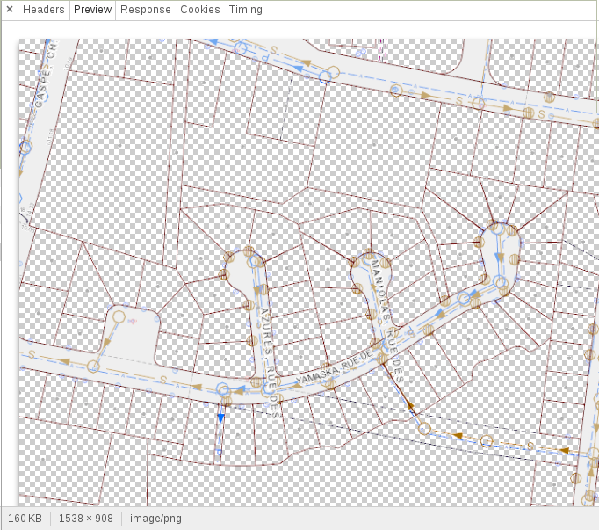The width and height of the screenshot is (599, 530).
Task: Click the pink symbol in left cul-de-sac
Action: 132,321
